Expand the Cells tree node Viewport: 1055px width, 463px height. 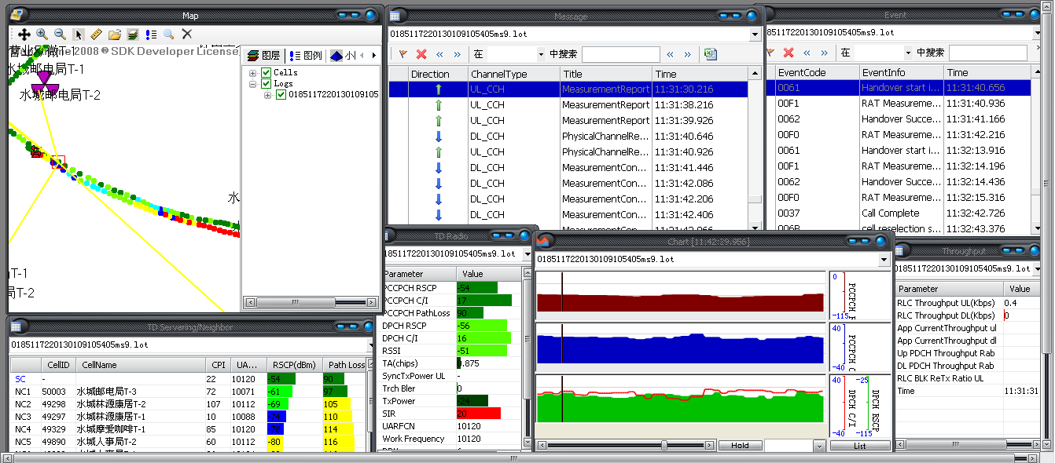click(252, 73)
